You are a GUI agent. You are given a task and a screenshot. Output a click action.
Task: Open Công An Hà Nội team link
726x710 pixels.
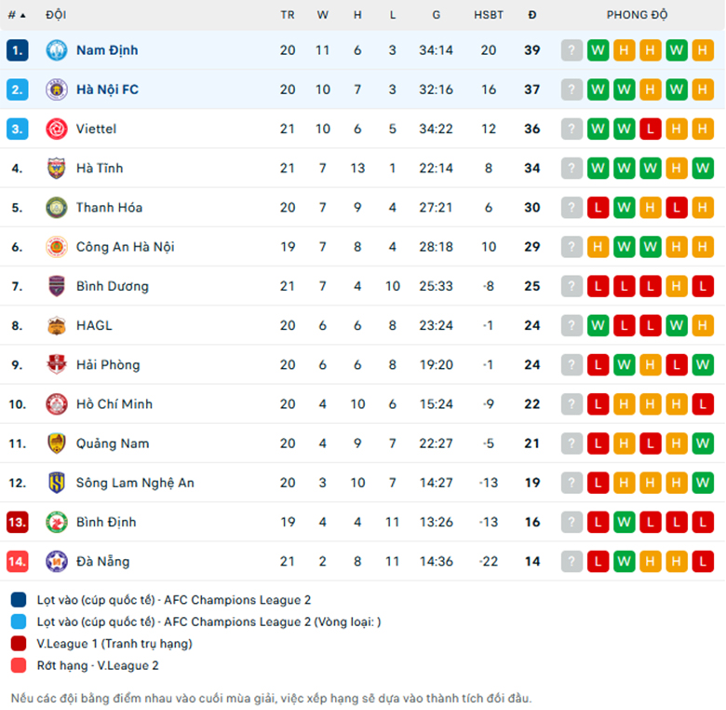tap(125, 247)
